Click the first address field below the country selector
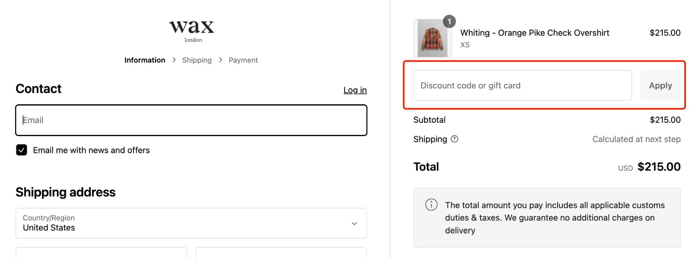 pyautogui.click(x=101, y=254)
